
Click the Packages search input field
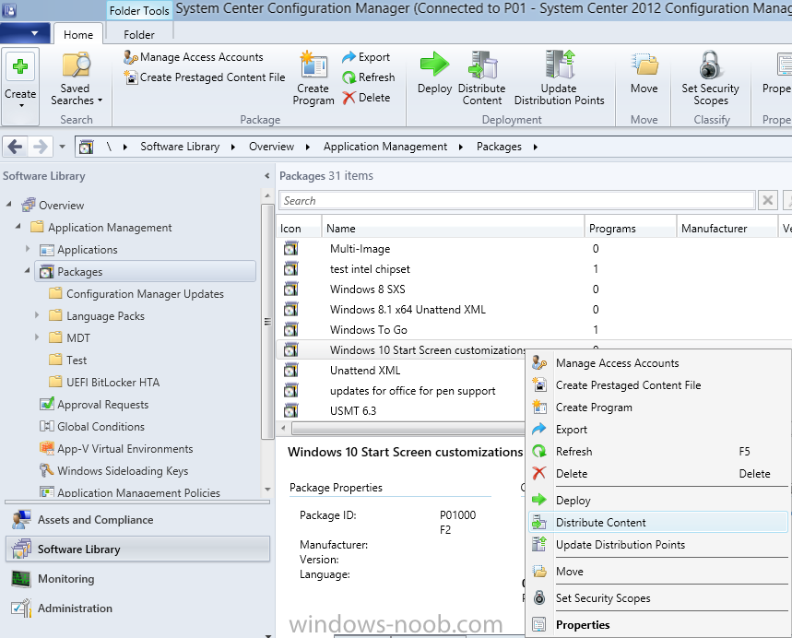coord(517,201)
